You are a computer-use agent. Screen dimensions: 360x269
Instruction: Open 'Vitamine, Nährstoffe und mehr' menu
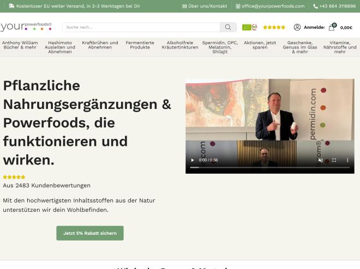340,47
